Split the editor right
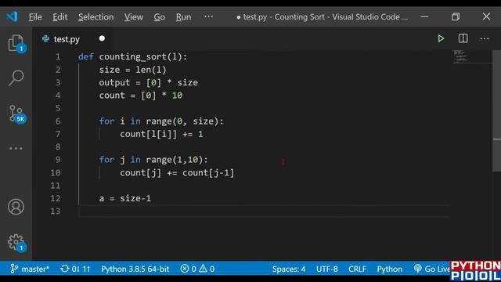The image size is (501, 282). (x=463, y=38)
